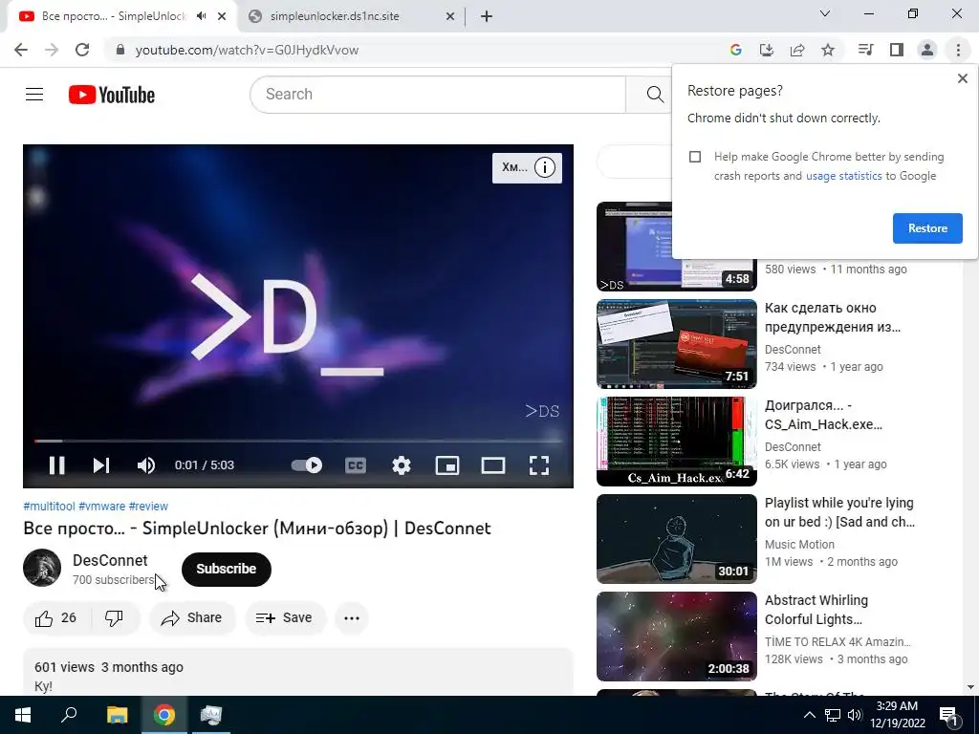This screenshot has width=979, height=734.
Task: Mute the video volume speaker icon
Action: 145,465
